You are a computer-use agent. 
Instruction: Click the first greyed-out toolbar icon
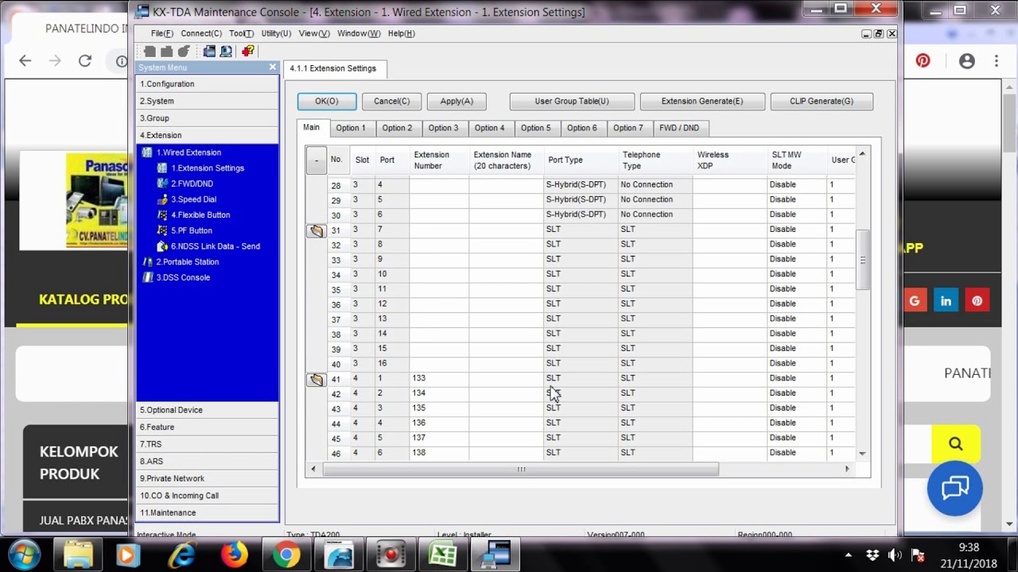point(150,51)
